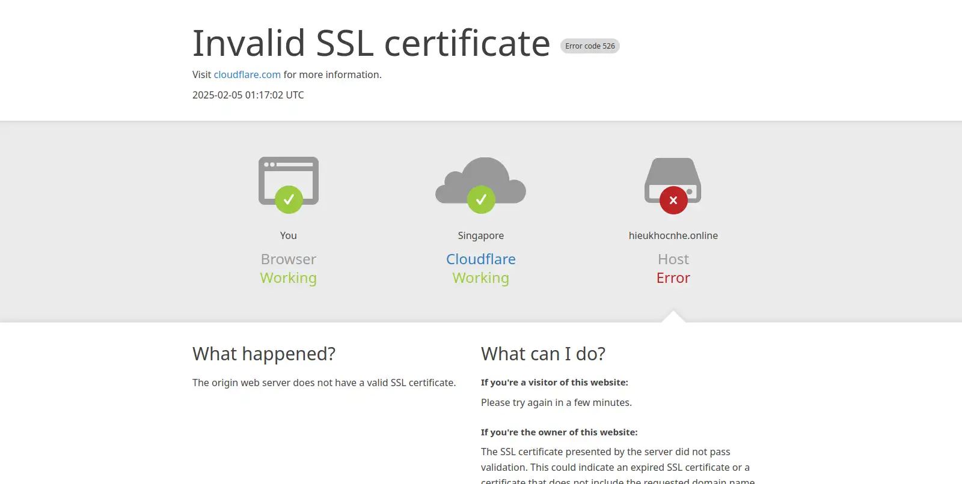Click the Working status under Cloudflare
962x484 pixels.
tap(481, 278)
